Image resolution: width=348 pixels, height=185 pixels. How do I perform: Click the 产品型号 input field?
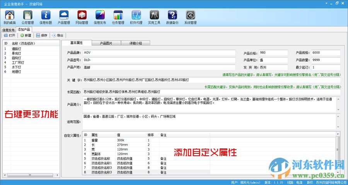[159, 60]
